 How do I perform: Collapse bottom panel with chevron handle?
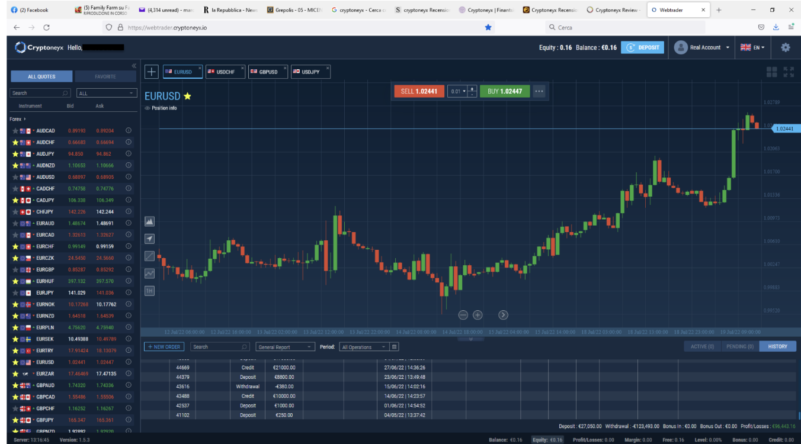[471, 339]
